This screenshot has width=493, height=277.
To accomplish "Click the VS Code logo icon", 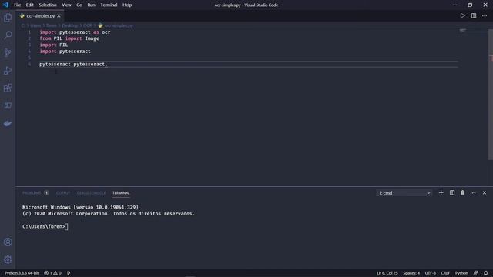I will (5, 5).
